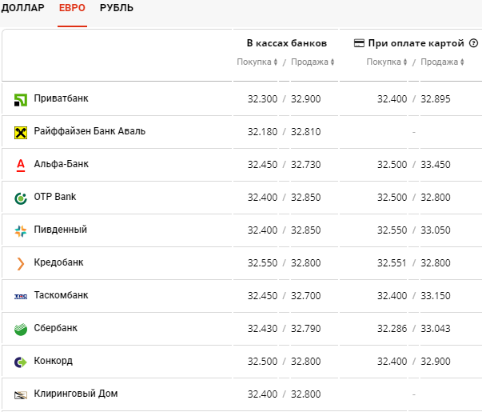The height and width of the screenshot is (412, 482).
Task: Click the Альфа-Банк red logo icon
Action: click(21, 166)
